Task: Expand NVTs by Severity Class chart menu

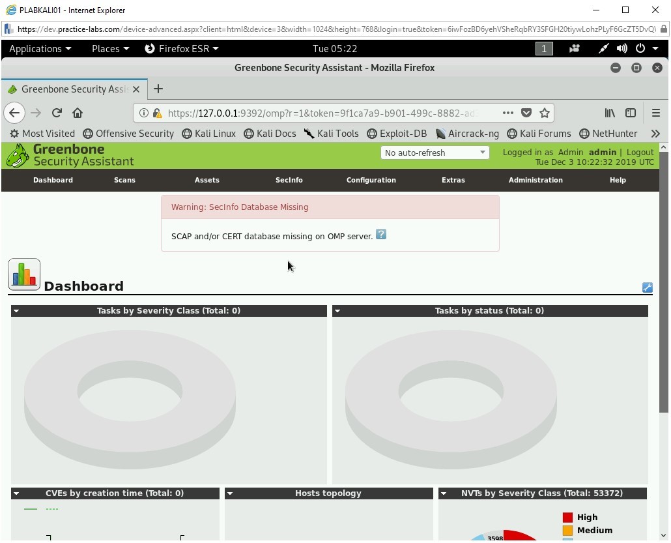Action: [x=444, y=493]
